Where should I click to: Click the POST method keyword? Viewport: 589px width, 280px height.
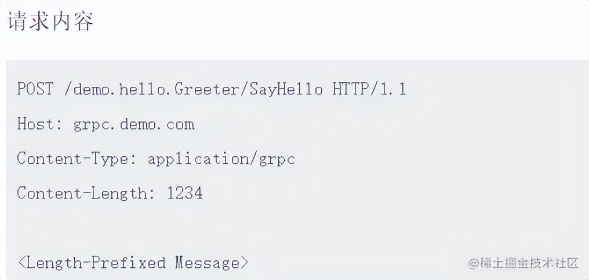pyautogui.click(x=35, y=89)
